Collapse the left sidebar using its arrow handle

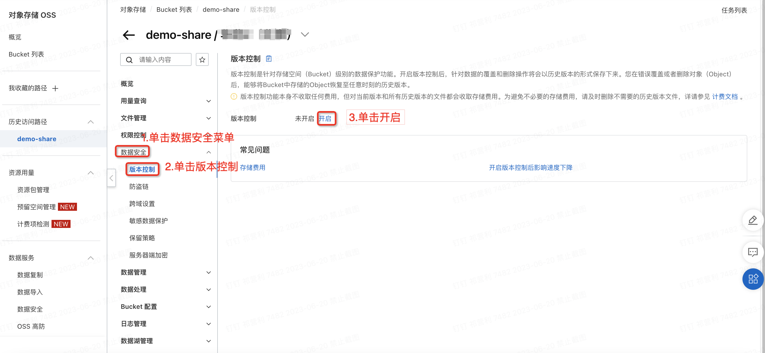[x=111, y=178]
